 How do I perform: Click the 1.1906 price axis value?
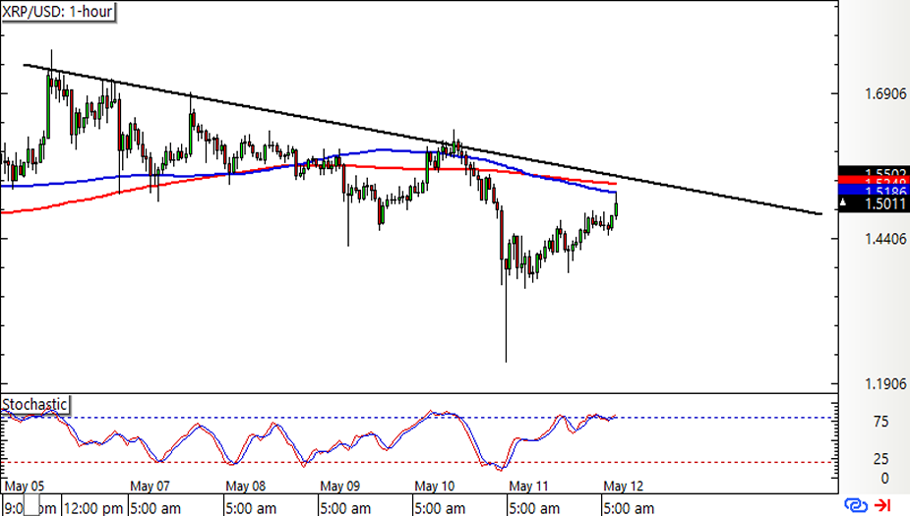(x=885, y=384)
